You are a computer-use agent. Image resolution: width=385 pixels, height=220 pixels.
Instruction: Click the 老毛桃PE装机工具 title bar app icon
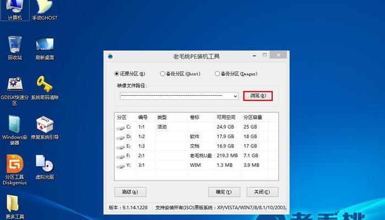coord(110,57)
